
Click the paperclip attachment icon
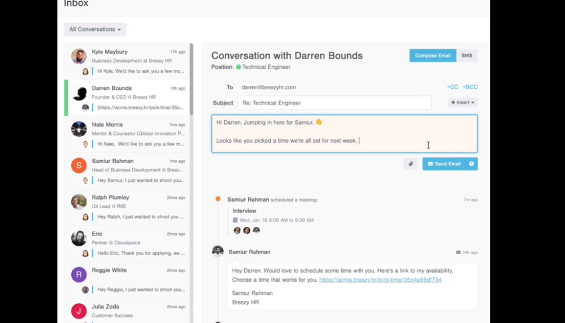coord(411,164)
